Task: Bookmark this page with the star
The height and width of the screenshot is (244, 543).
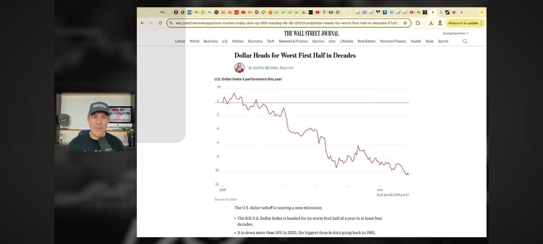Action: coord(405,23)
